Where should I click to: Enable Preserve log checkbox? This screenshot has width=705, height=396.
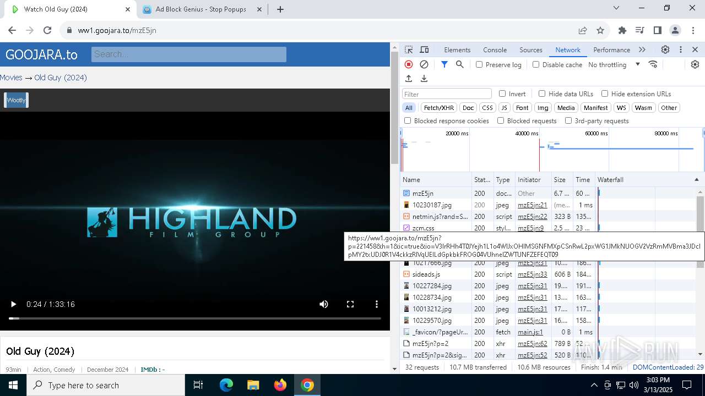click(479, 64)
